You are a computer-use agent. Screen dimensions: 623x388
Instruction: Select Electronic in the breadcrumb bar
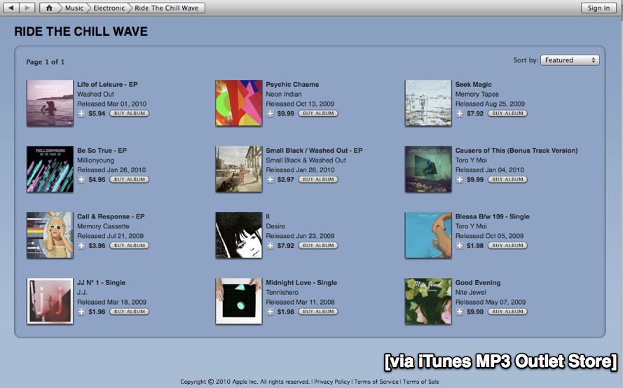109,8
